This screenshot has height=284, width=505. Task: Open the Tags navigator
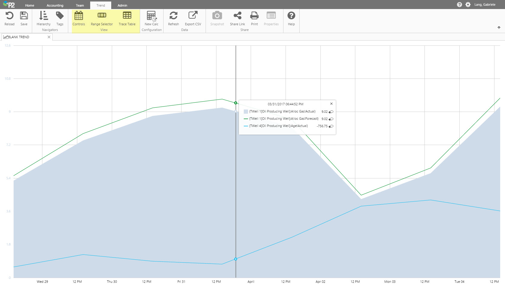[60, 16]
